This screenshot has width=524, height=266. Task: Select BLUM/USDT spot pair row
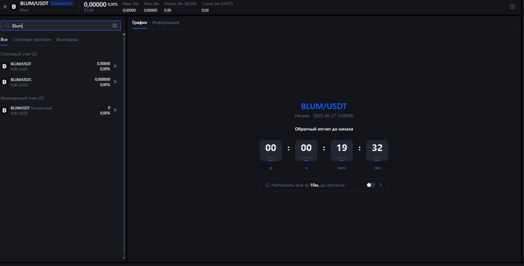point(60,66)
